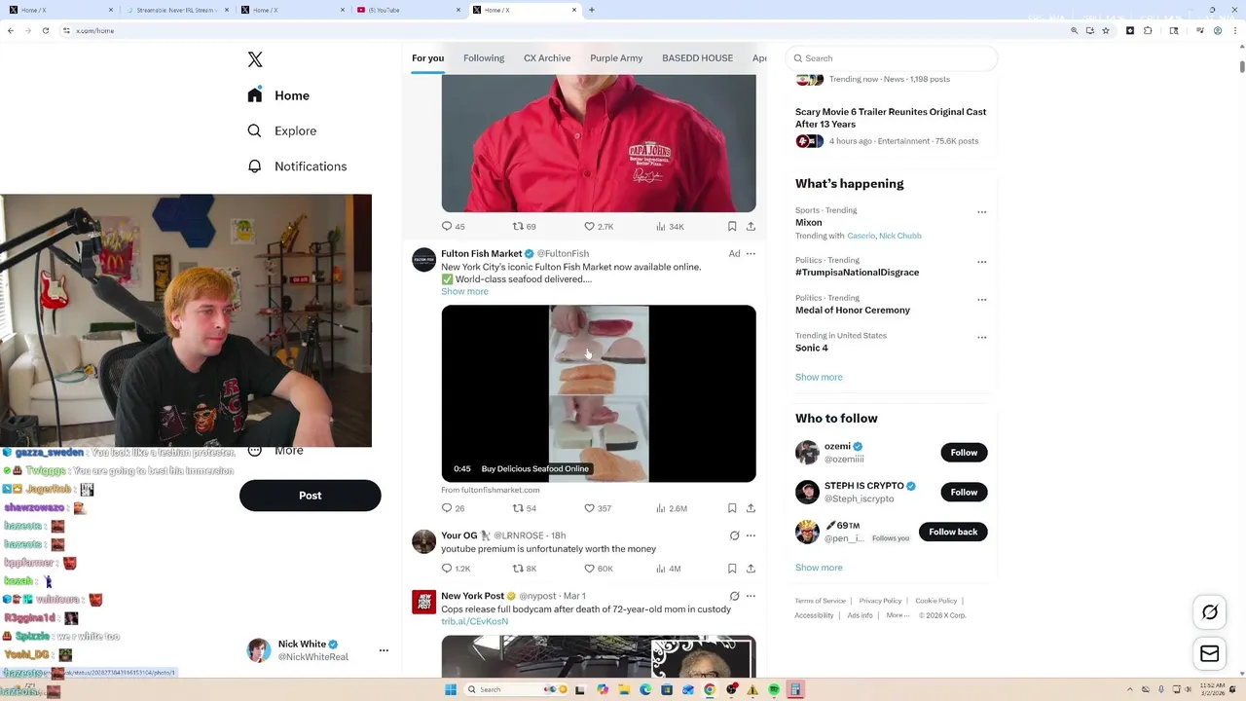This screenshot has height=701, width=1246.
Task: Open a new browser tab
Action: pyautogui.click(x=591, y=10)
